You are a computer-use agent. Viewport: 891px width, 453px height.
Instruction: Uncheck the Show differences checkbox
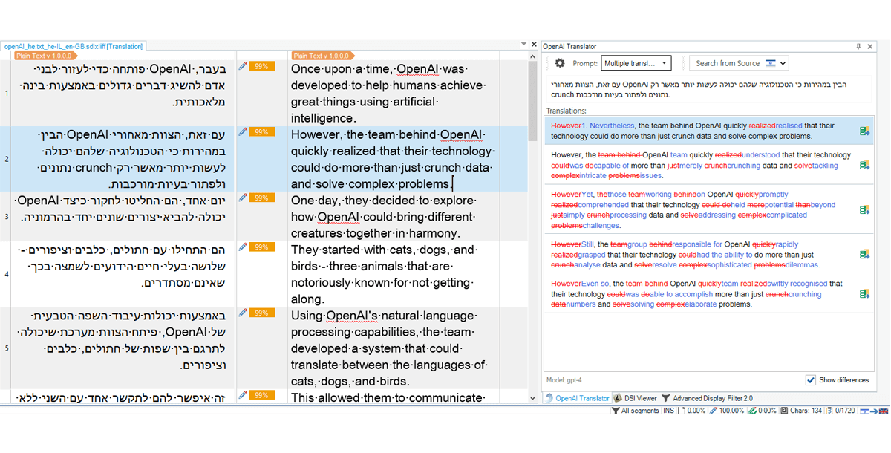point(810,380)
